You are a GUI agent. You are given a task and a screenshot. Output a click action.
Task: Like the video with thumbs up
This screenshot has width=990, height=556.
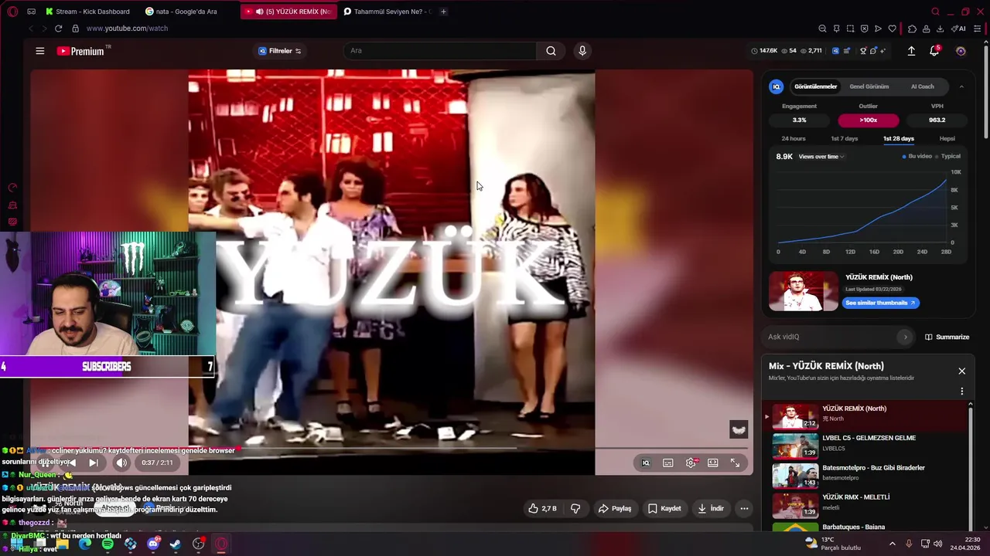543,508
